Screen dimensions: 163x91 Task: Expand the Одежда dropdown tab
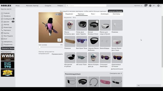pos(81,14)
